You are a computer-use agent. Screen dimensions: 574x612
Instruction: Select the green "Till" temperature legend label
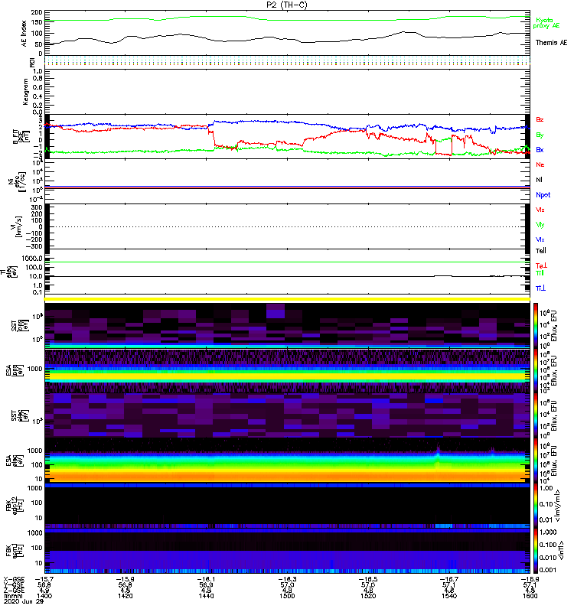click(x=540, y=273)
